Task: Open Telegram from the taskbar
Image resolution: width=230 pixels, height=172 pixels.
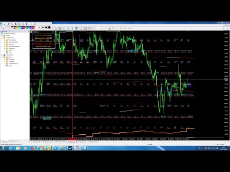Action: click(x=55, y=148)
